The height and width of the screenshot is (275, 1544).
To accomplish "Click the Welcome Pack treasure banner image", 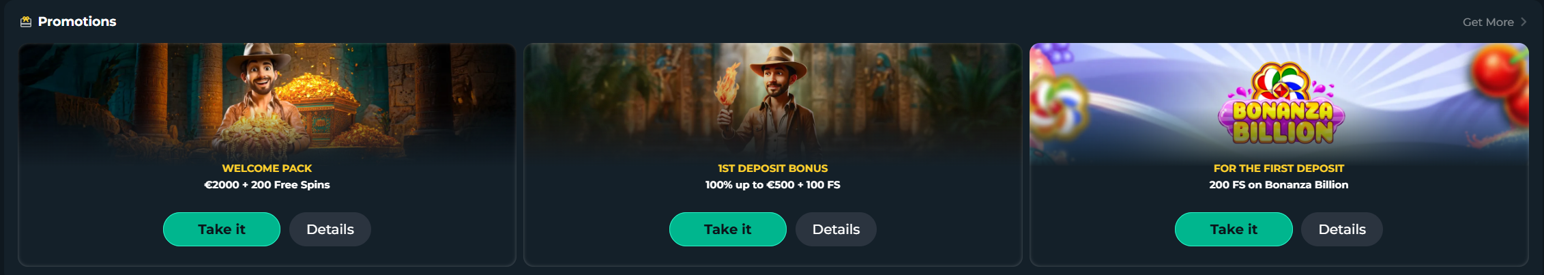I will click(267, 101).
